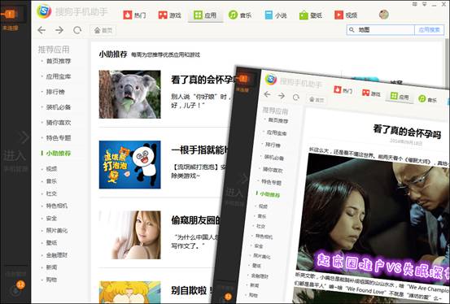
Task: Open the 热门 hot section in back window
Action: tap(134, 15)
